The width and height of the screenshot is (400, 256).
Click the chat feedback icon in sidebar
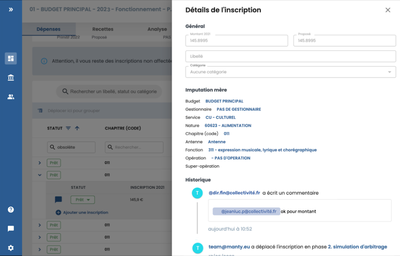point(11,229)
